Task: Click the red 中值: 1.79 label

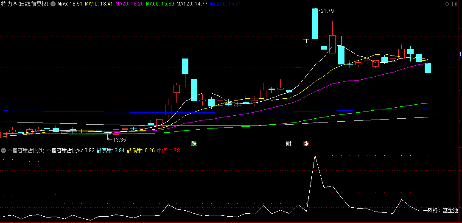Action: [168, 151]
